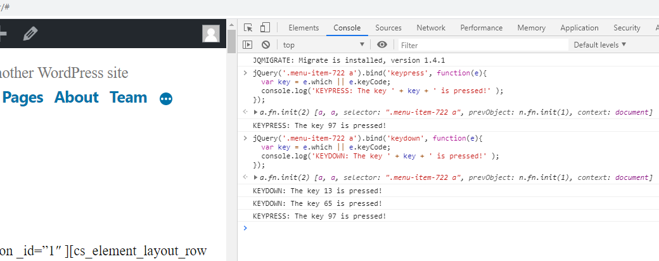659x261 pixels.
Task: Toggle the live expression eye icon
Action: coord(381,44)
